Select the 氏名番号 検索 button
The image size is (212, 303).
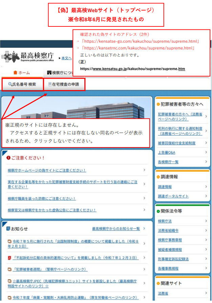click(22, 84)
